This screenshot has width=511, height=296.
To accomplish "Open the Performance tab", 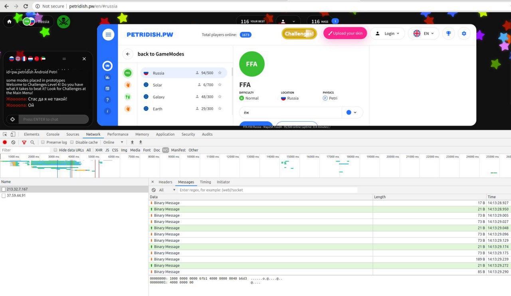I will [x=118, y=134].
